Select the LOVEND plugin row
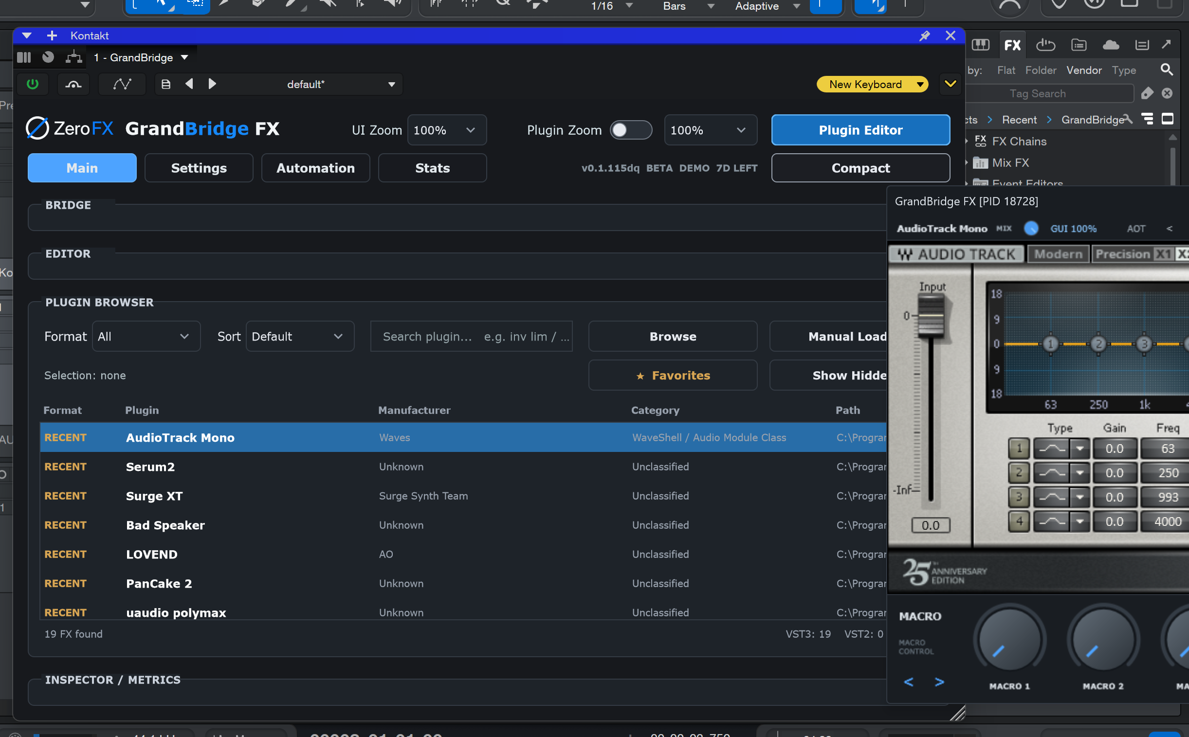 (463, 554)
